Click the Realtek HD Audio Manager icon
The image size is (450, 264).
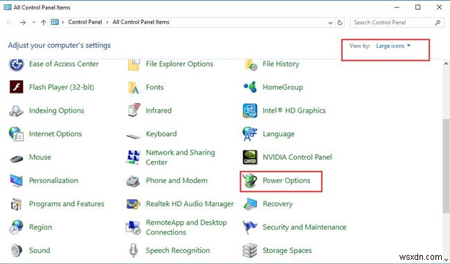coord(134,204)
